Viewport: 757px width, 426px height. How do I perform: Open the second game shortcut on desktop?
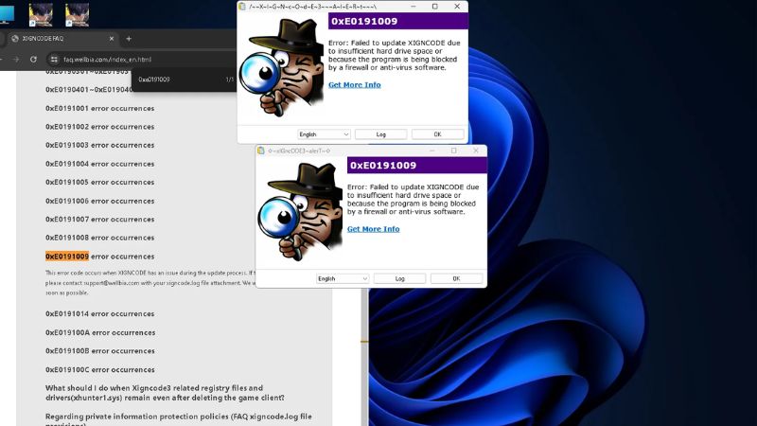(77, 13)
